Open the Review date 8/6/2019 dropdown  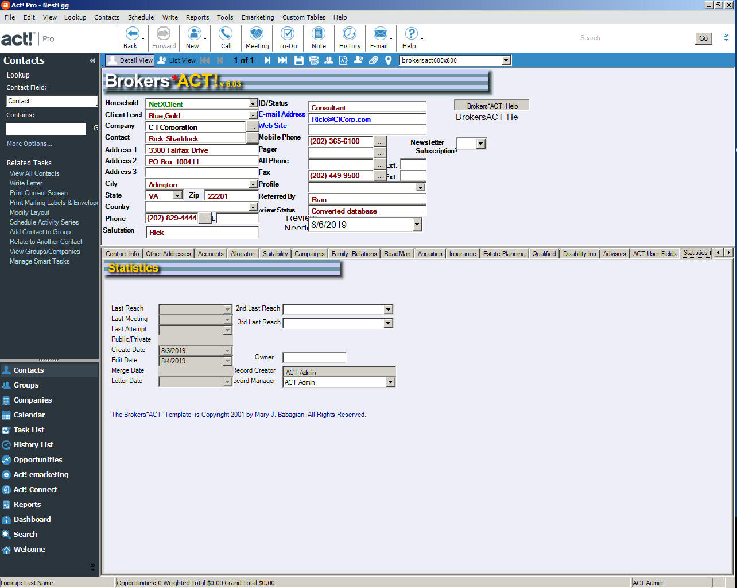pos(417,225)
